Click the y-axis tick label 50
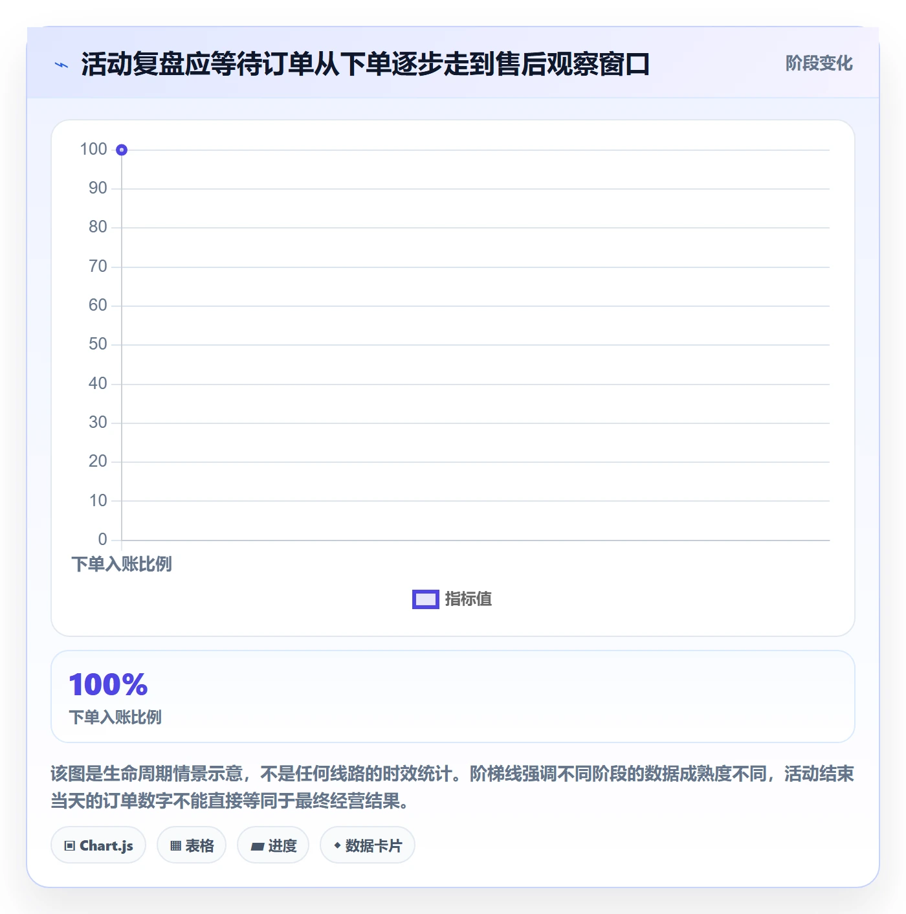Screen dimensions: 906x914 pyautogui.click(x=98, y=344)
